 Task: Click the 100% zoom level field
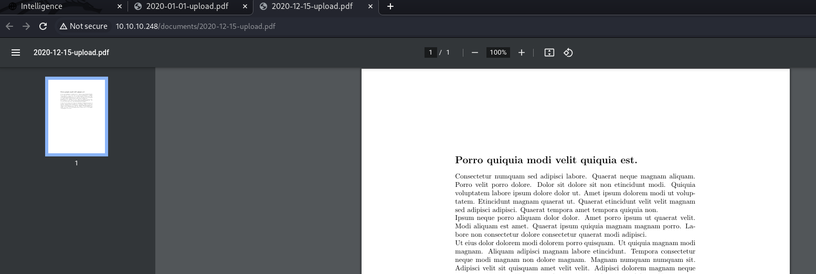click(497, 52)
